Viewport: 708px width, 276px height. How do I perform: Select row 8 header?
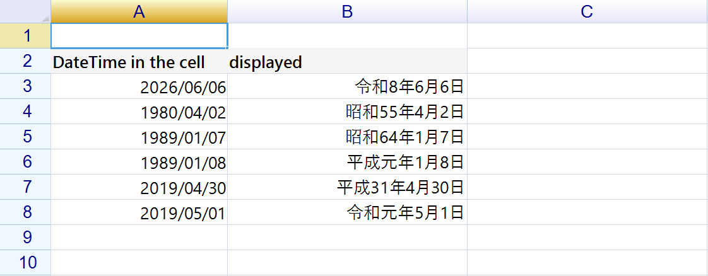(x=25, y=212)
